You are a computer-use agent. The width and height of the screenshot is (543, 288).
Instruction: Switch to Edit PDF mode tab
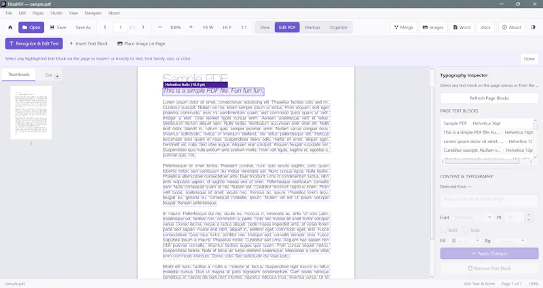[287, 27]
